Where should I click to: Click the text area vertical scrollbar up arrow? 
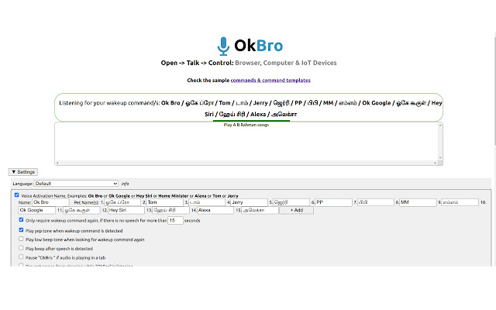[x=440, y=126]
